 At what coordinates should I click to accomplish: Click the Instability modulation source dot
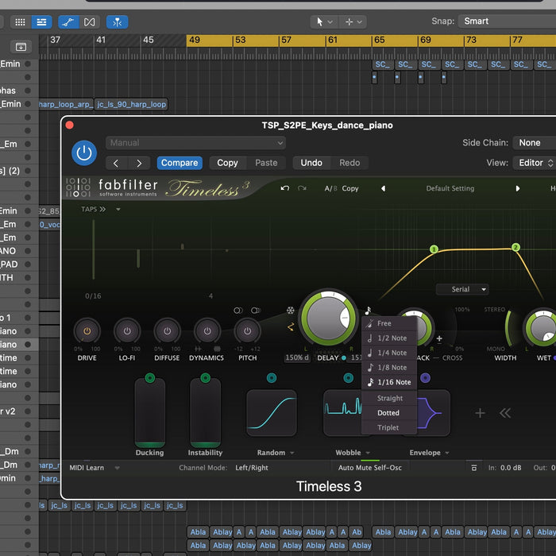(205, 377)
